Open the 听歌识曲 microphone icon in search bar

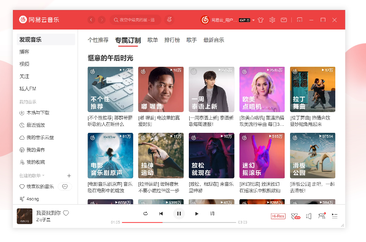pyautogui.click(x=168, y=20)
